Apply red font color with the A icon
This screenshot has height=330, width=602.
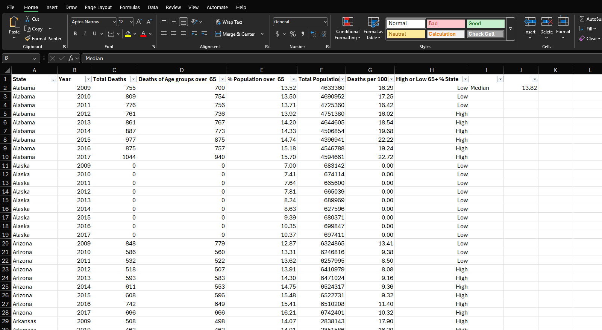coord(143,34)
